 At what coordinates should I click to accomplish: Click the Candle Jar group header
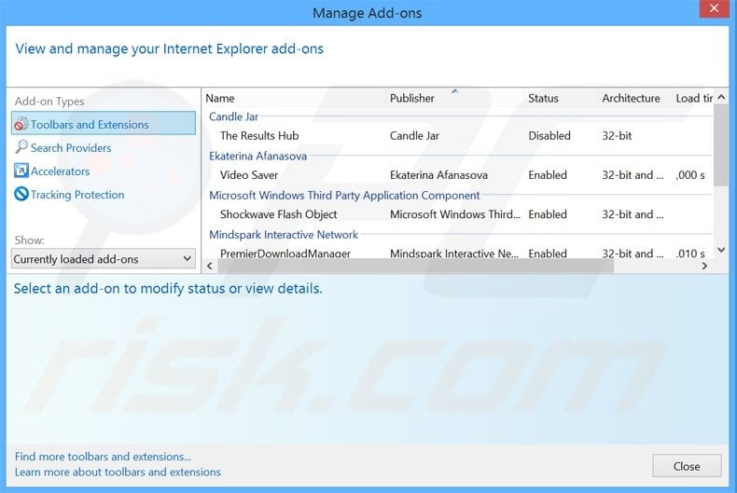[x=233, y=116]
